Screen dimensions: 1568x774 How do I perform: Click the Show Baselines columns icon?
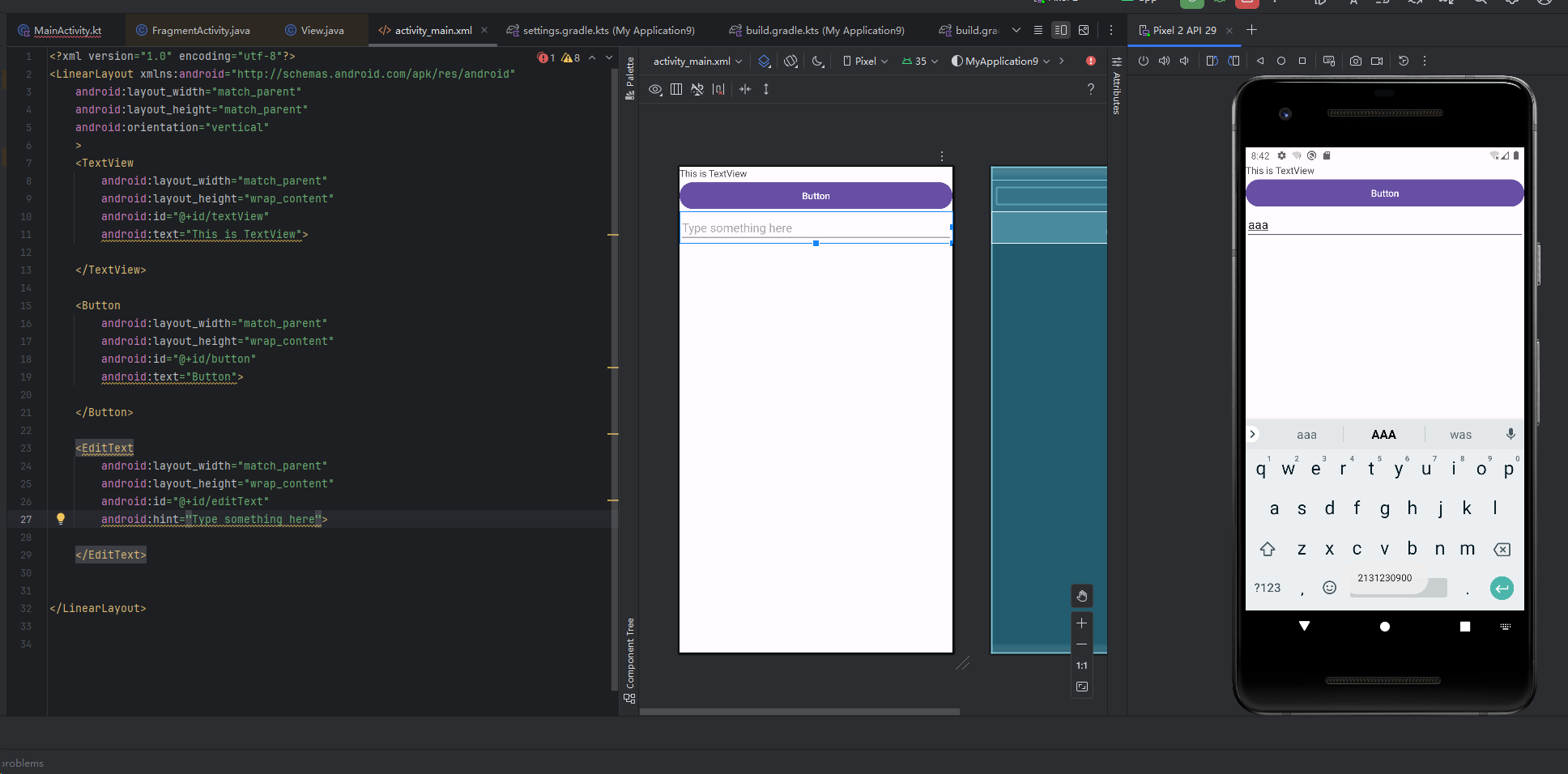click(x=676, y=89)
